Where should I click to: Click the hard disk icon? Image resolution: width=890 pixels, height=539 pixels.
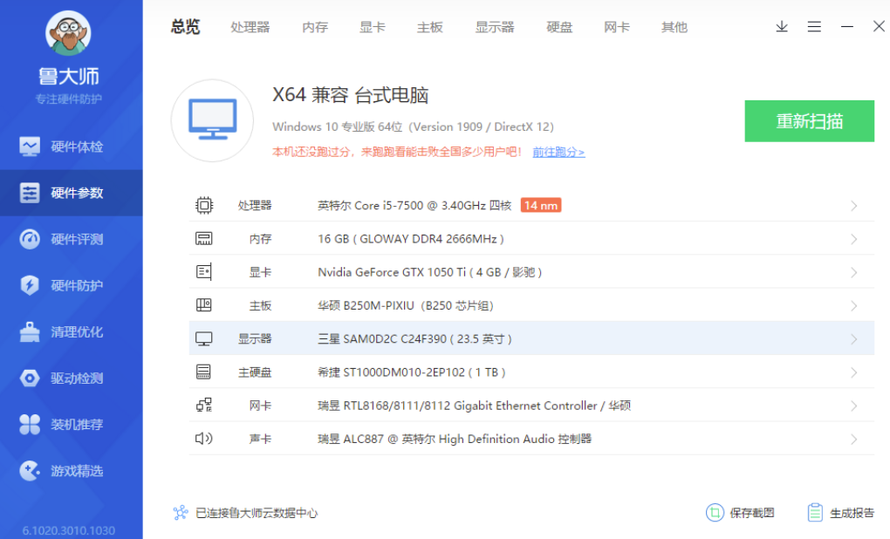tap(203, 372)
